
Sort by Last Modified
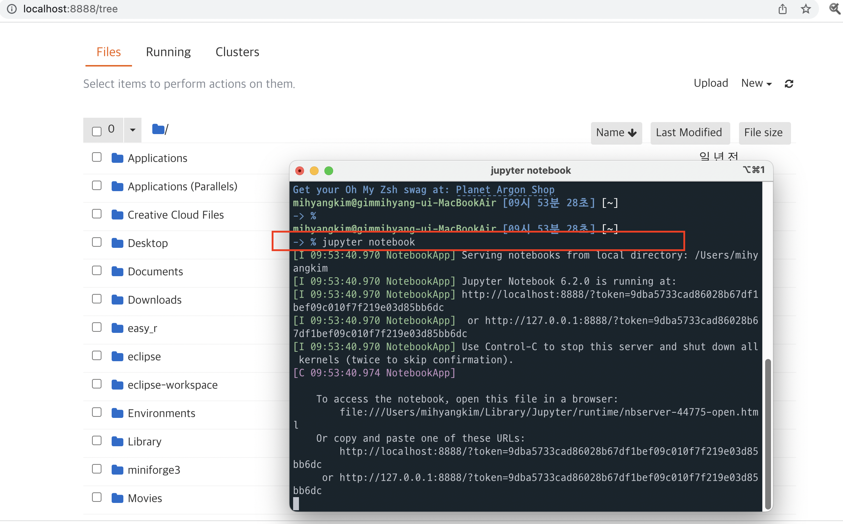(689, 133)
